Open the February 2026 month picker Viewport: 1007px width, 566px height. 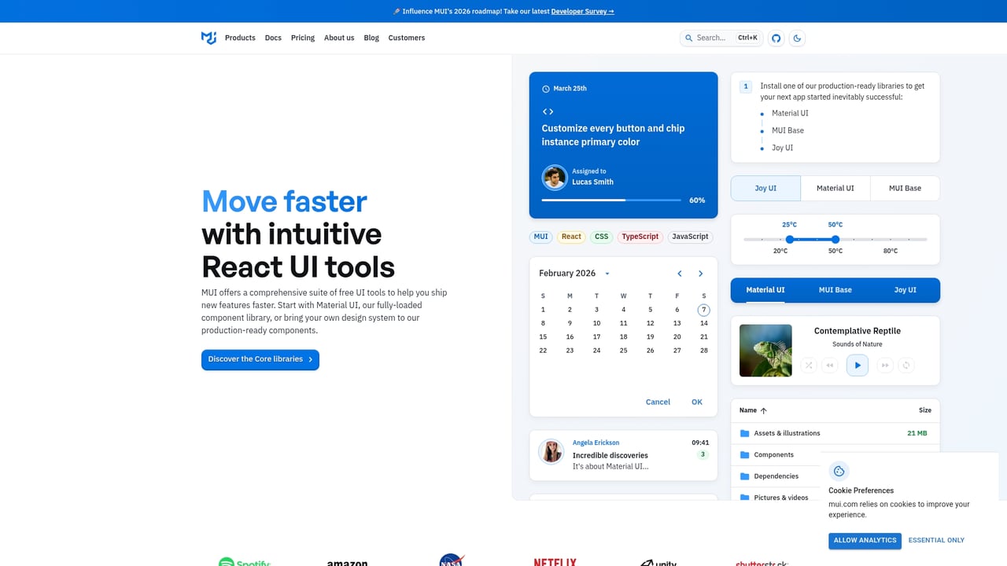[607, 273]
